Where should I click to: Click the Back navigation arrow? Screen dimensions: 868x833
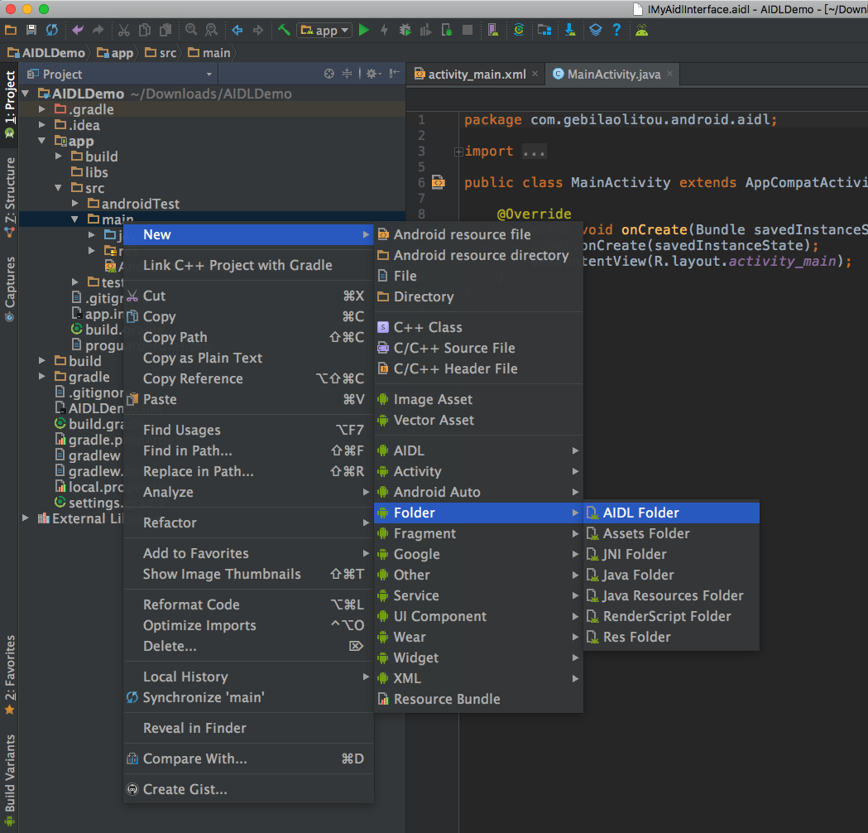click(237, 30)
